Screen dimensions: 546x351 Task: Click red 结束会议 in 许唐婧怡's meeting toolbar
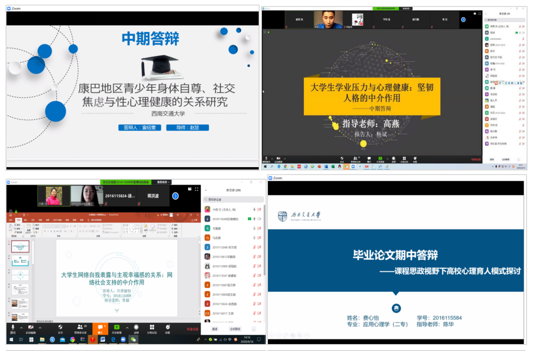click(193, 329)
